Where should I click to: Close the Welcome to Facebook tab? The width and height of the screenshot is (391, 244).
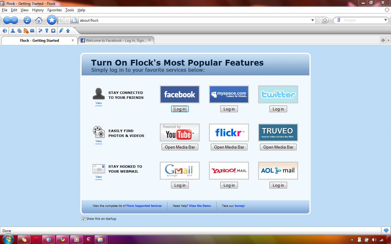(149, 40)
